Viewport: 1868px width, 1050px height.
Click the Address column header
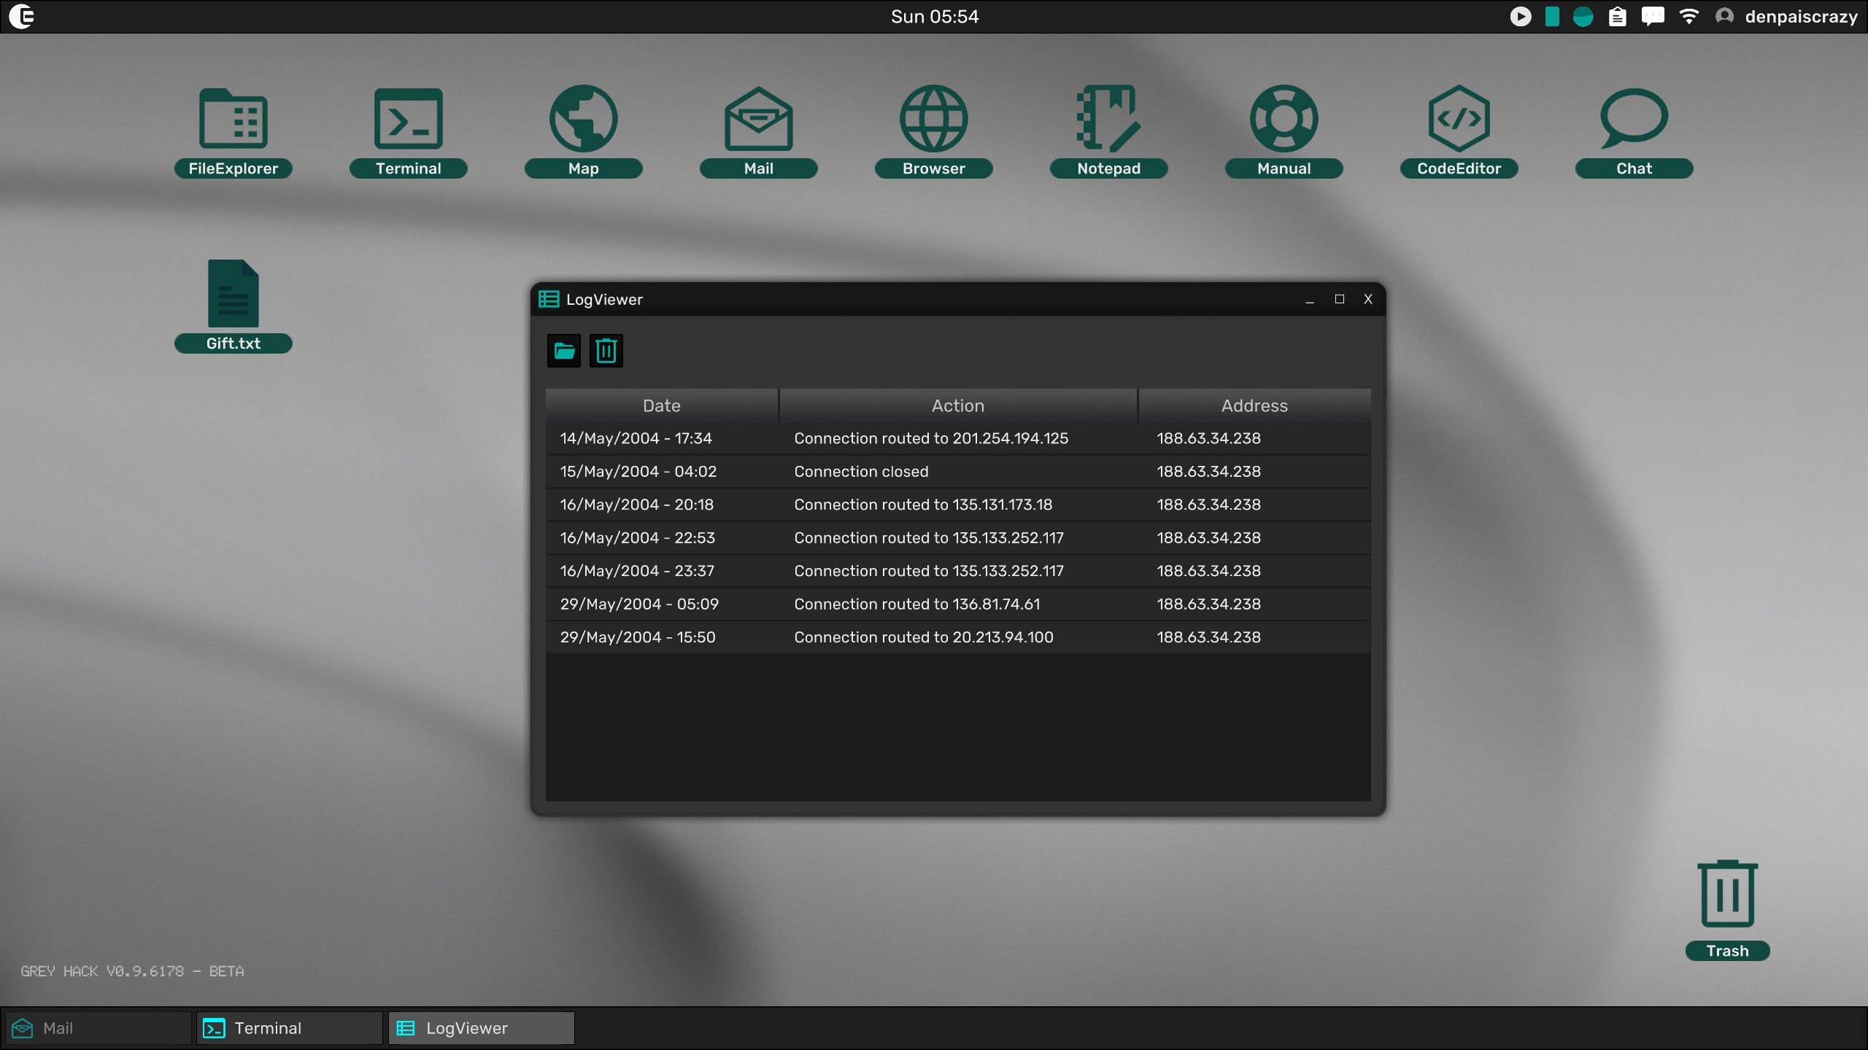click(1254, 405)
